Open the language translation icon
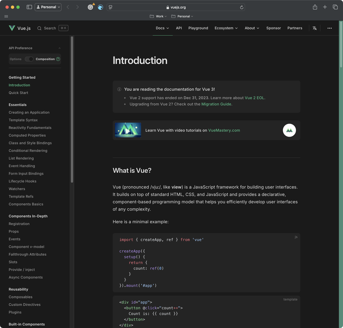Viewport: 343px width, 328px height. click(x=315, y=28)
